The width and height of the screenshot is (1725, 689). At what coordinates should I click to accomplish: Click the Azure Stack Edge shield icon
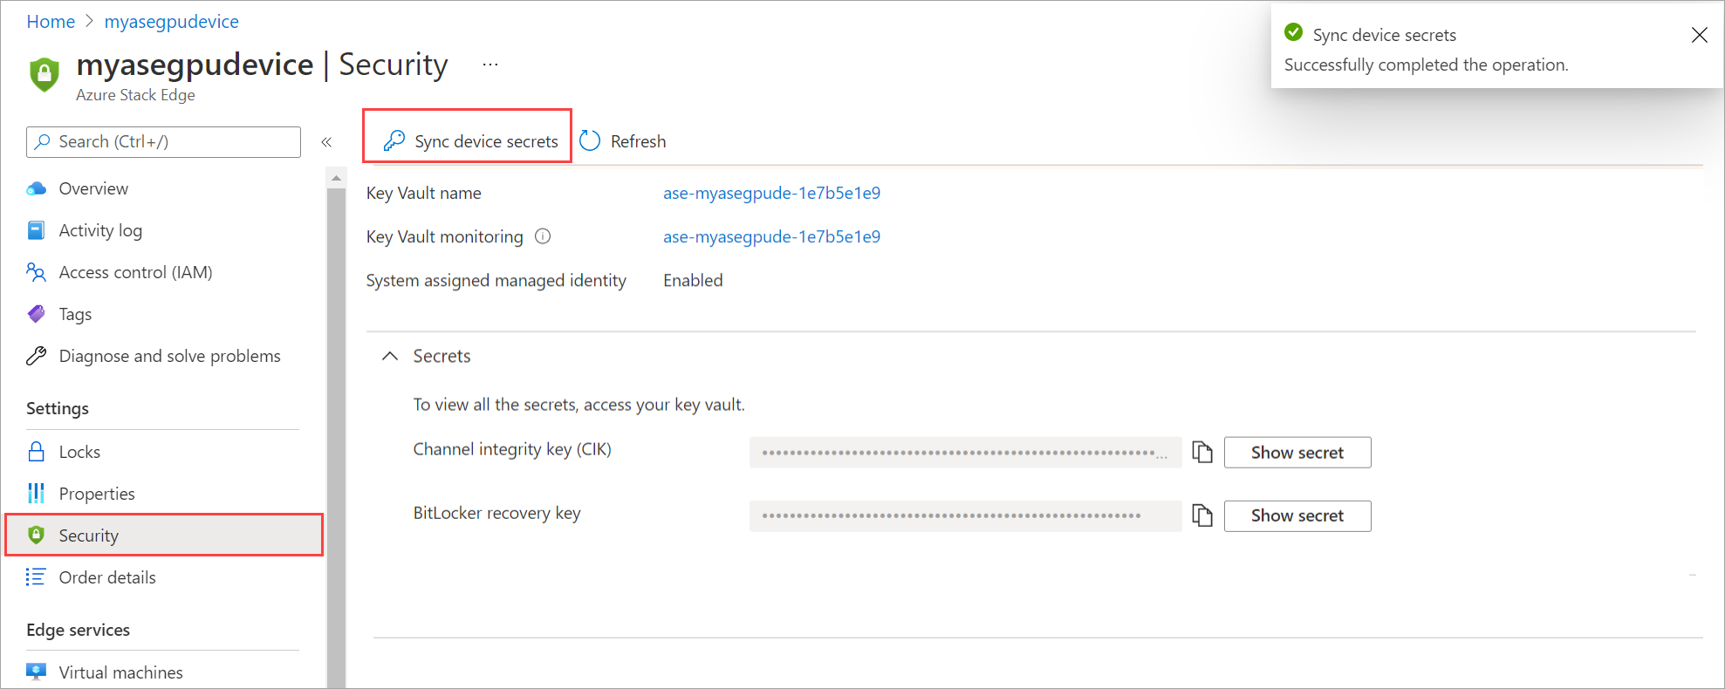[x=44, y=74]
